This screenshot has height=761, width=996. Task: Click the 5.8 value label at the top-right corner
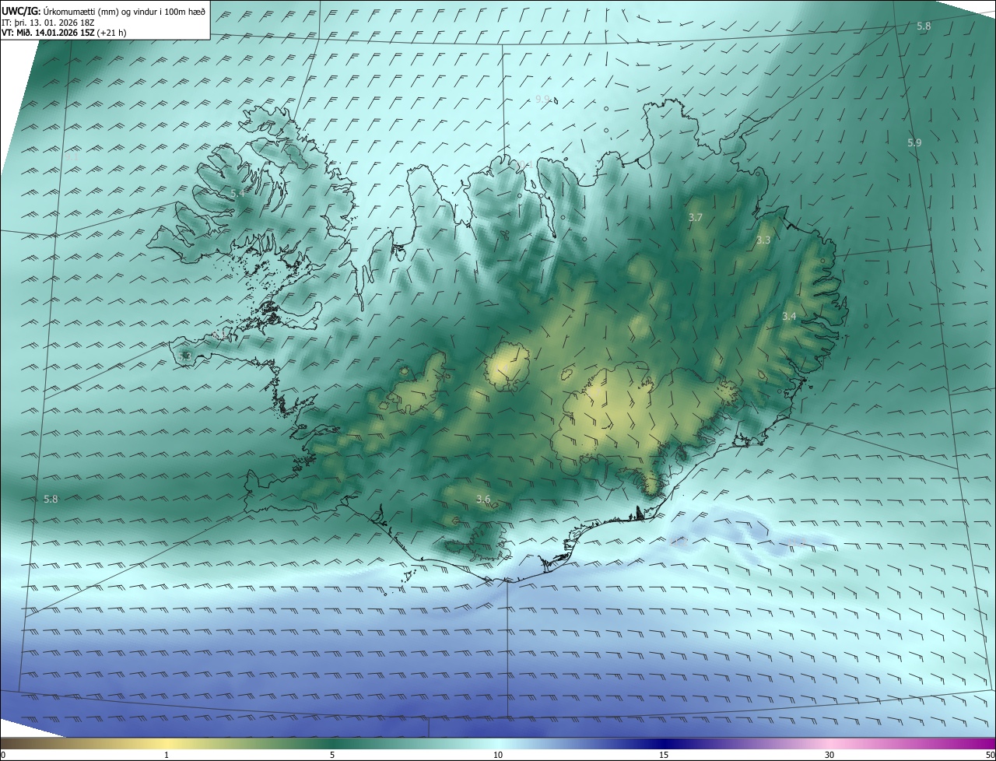click(924, 26)
